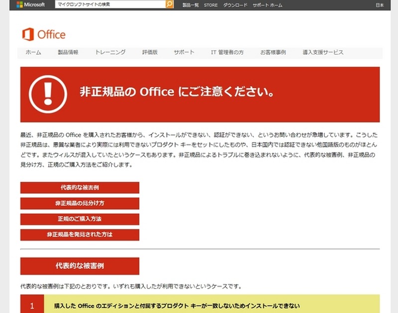
Task: Open the 製品情報 navigation menu
Action: (x=68, y=52)
